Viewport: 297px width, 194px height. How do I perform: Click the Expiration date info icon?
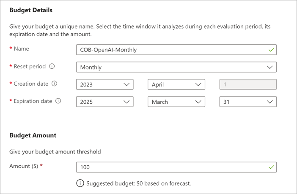click(58, 101)
